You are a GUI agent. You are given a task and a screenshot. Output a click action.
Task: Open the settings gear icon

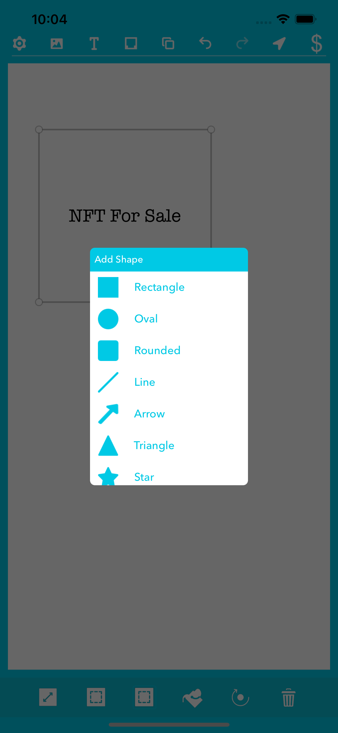[19, 44]
